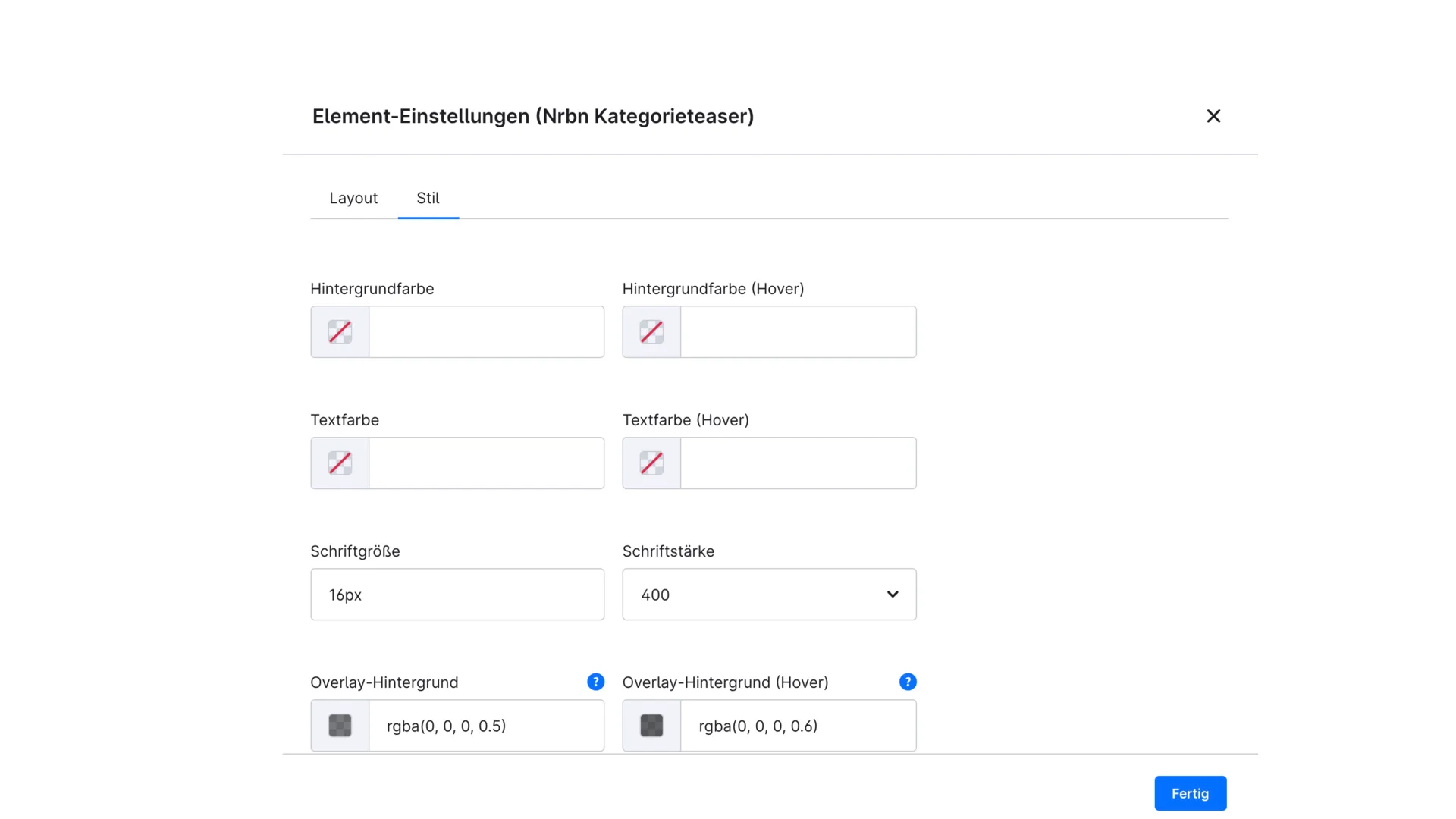Screen dimensions: 1456x819
Task: Edit the rgba(0, 0, 0, 0.6) value field
Action: tap(798, 726)
